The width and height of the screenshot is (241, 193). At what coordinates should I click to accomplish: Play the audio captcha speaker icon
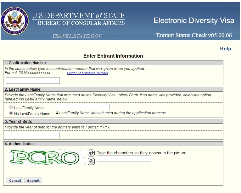(x=91, y=162)
